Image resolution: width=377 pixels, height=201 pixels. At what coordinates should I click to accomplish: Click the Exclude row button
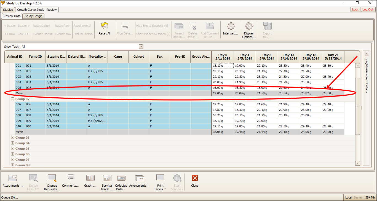63,34
